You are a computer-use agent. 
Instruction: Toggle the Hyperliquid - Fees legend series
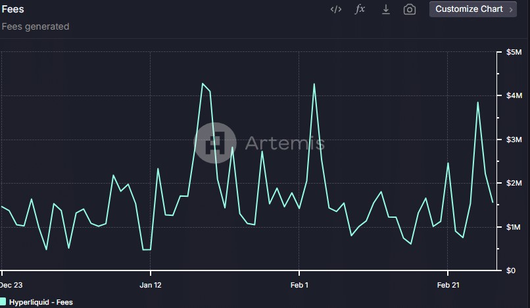tap(42, 302)
